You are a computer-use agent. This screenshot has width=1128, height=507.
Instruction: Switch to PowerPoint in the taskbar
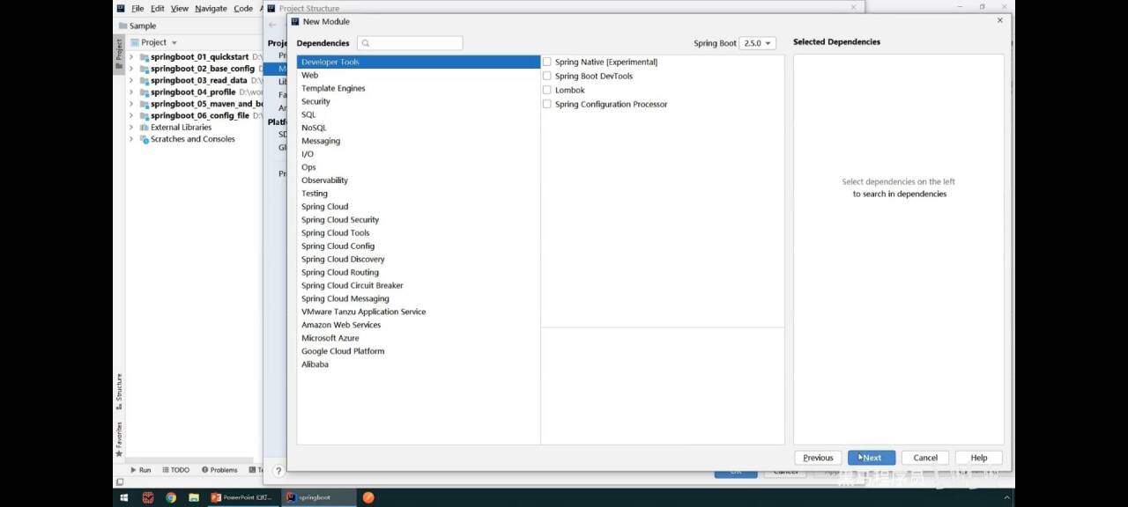coord(242,497)
